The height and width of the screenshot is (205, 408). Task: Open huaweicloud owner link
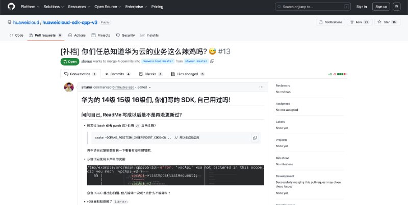pyautogui.click(x=26, y=22)
